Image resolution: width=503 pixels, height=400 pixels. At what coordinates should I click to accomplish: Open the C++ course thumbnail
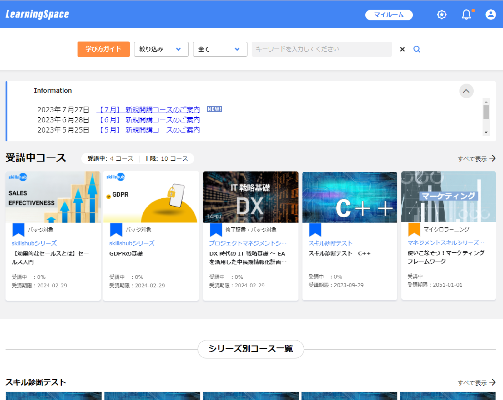(x=350, y=197)
